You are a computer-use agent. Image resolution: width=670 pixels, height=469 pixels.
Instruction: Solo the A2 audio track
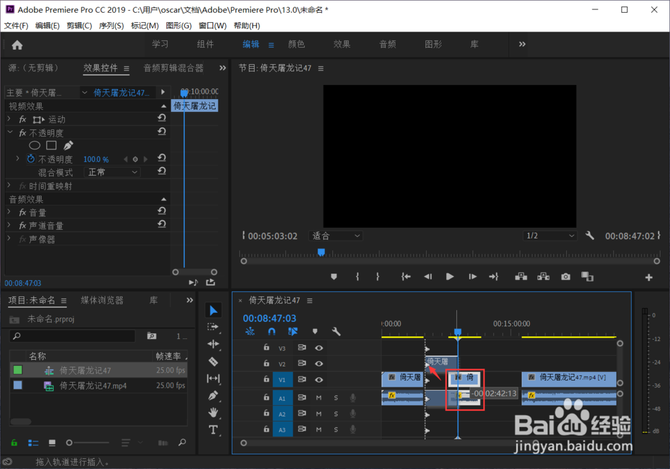click(x=336, y=414)
